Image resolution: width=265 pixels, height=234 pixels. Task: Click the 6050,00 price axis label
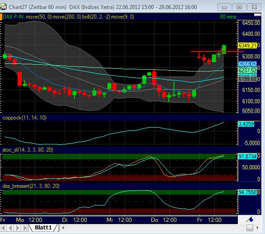tap(251, 111)
